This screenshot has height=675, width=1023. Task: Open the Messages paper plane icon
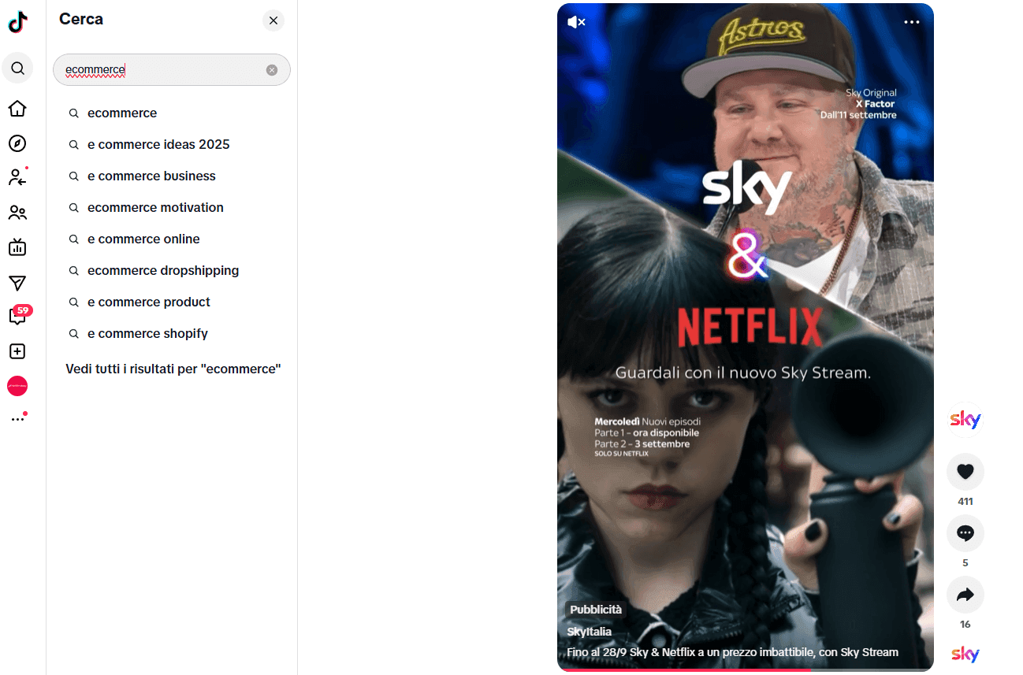pos(17,283)
